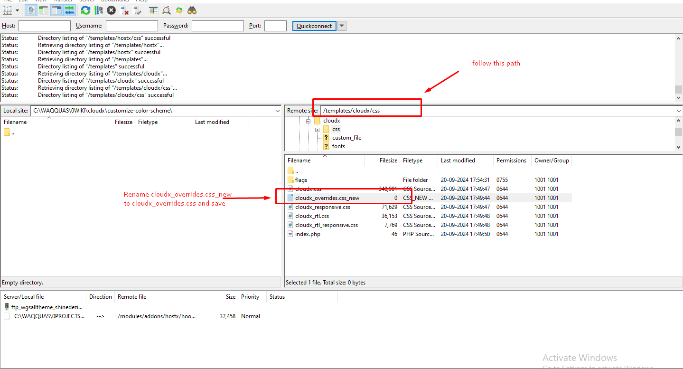Image resolution: width=683 pixels, height=369 pixels.
Task: Open the directory listing filters icon
Action: 154,10
